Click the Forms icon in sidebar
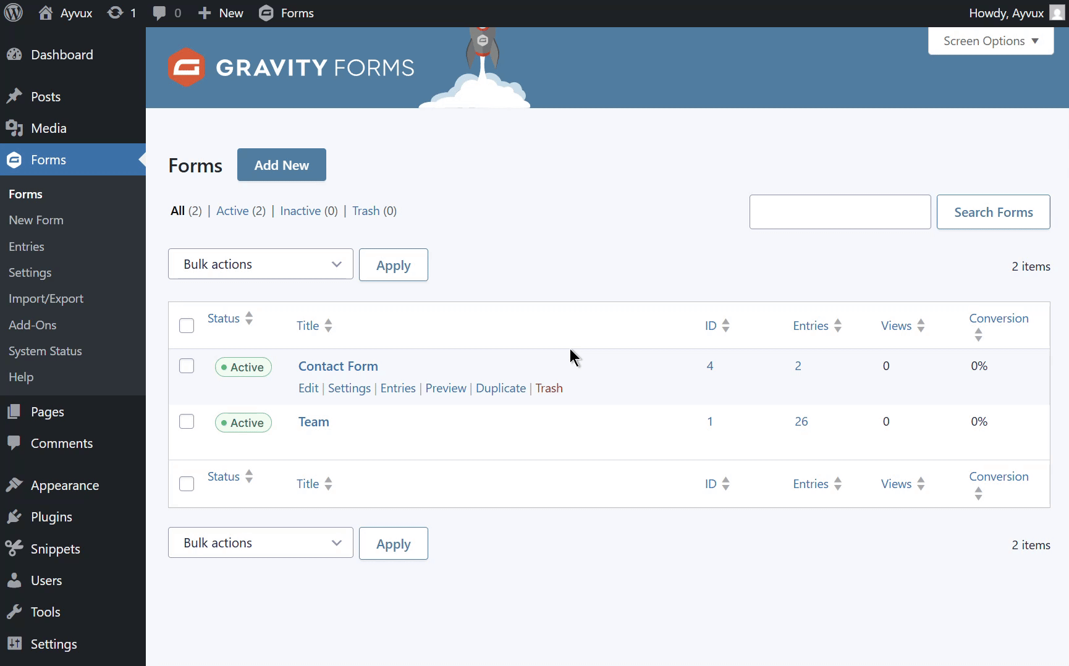This screenshot has height=666, width=1069. coord(14,159)
